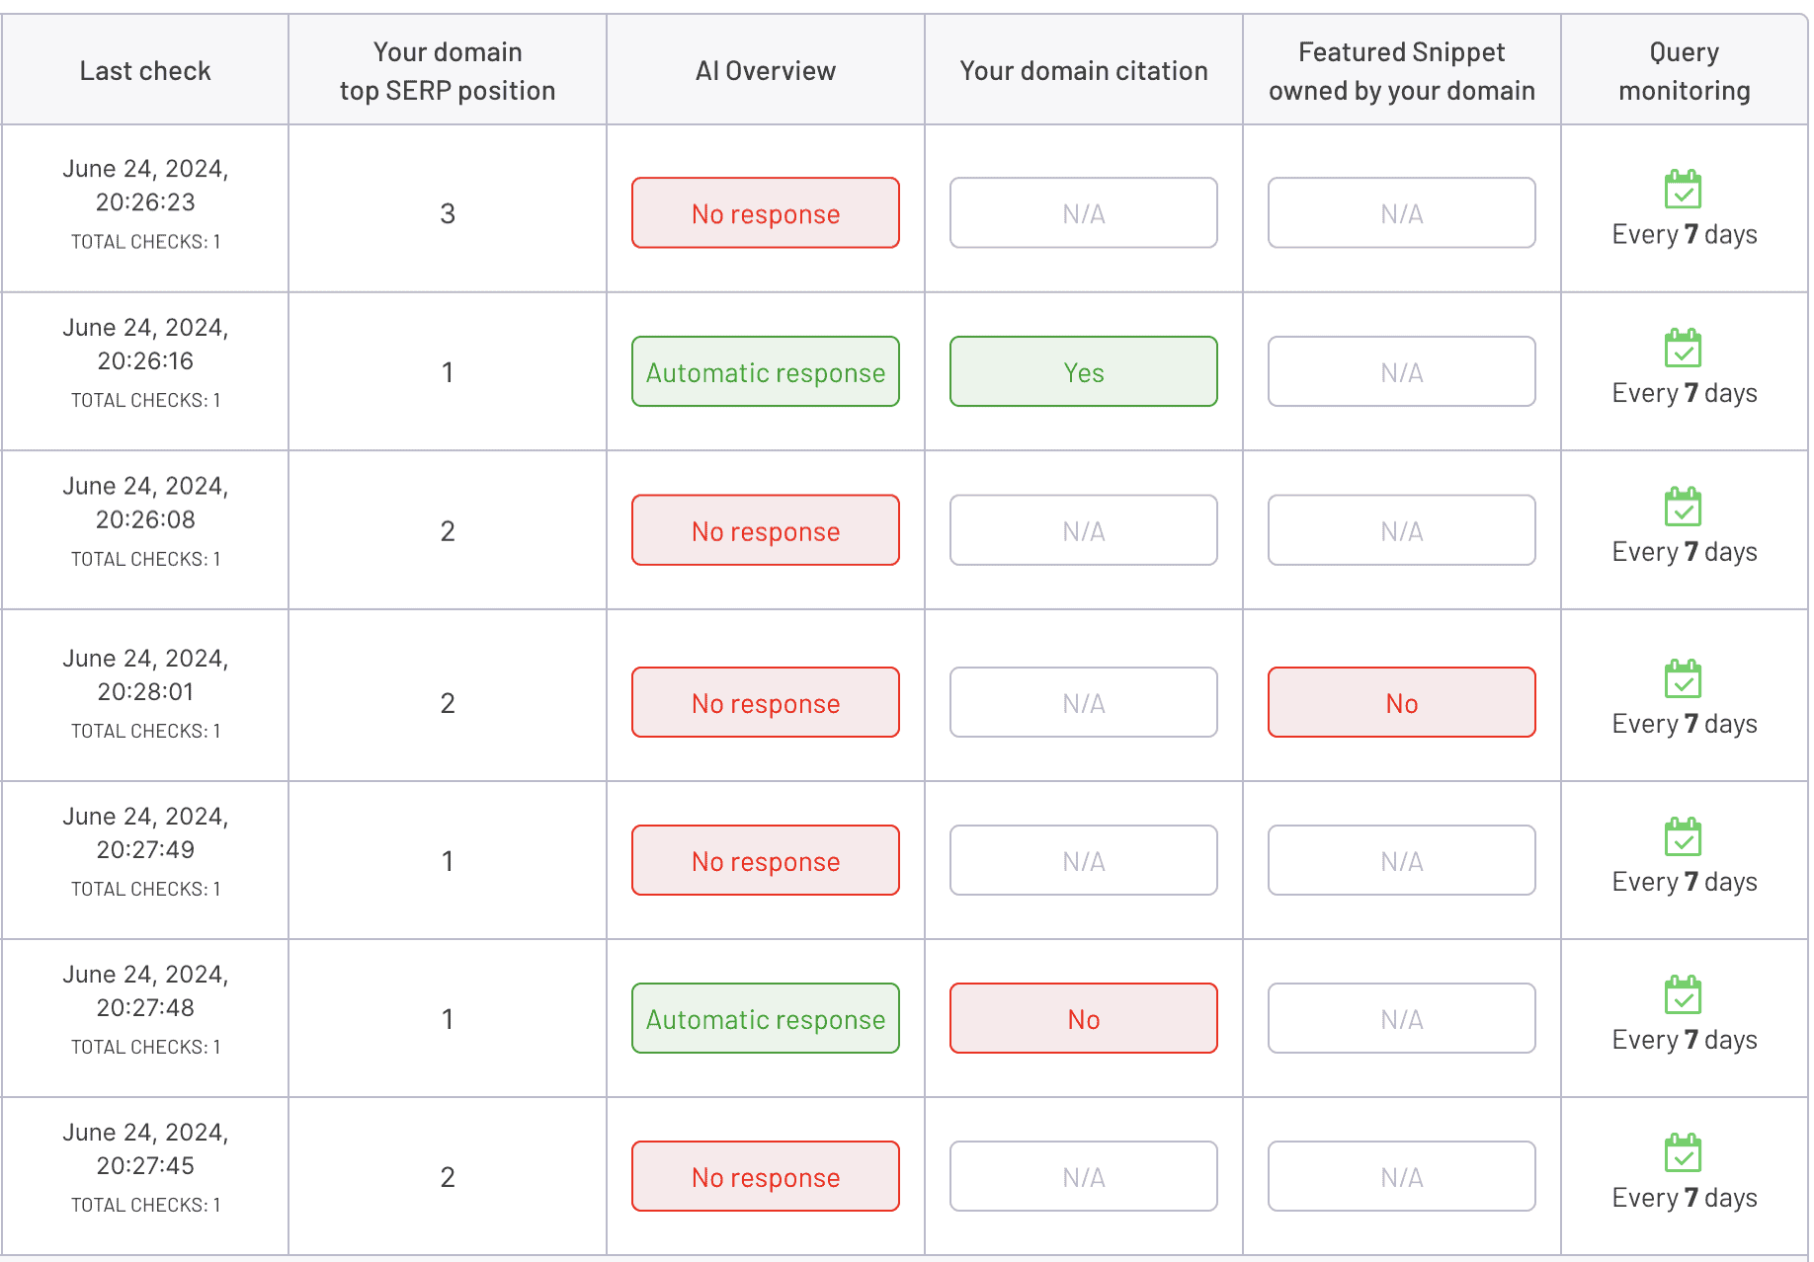The image size is (1814, 1262).
Task: Click Automatic response badge in the 20:26:16 row
Action: 766,372
